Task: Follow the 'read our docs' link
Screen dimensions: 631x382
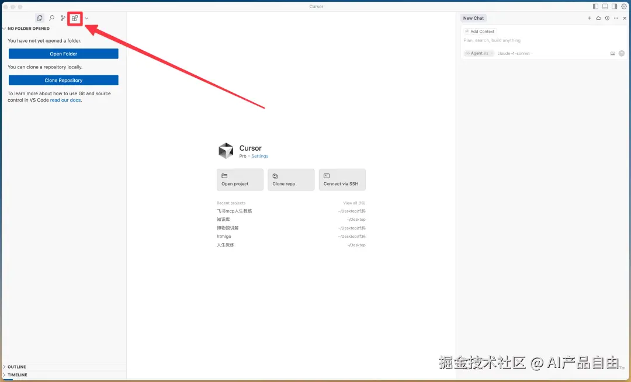Action: pos(65,100)
